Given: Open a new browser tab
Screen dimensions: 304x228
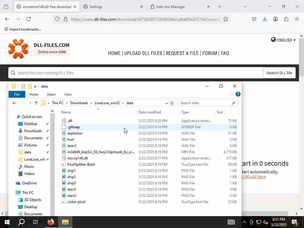Looking at the screenshot, I should click(x=219, y=7).
